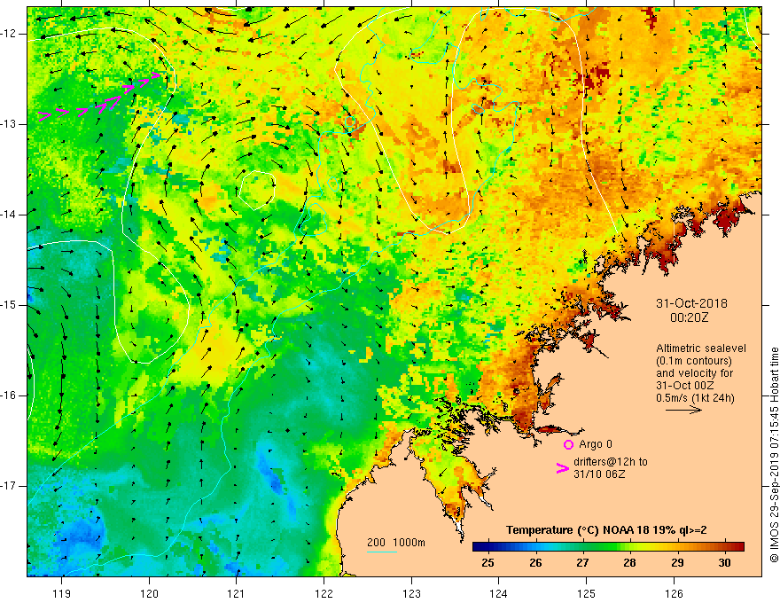
Task: Click the time label 00:20Z
Action: [689, 317]
